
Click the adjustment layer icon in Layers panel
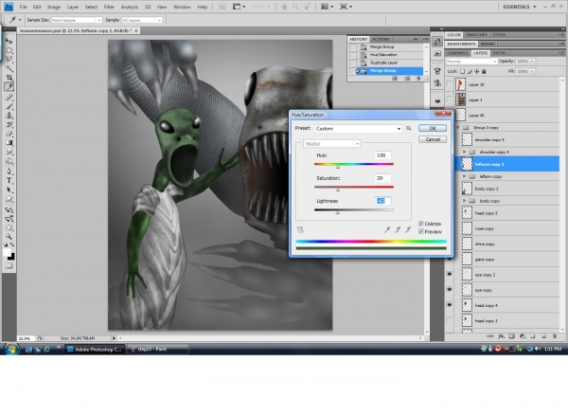tap(523, 336)
